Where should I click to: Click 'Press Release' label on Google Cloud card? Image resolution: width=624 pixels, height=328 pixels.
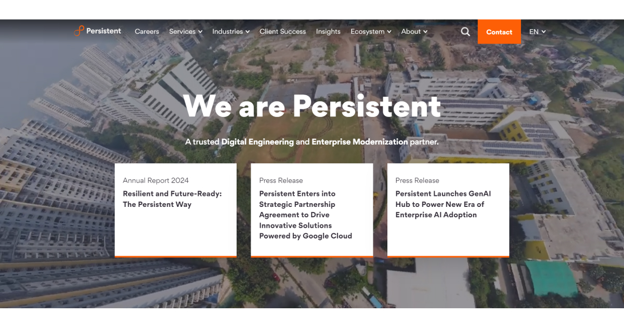click(x=281, y=180)
